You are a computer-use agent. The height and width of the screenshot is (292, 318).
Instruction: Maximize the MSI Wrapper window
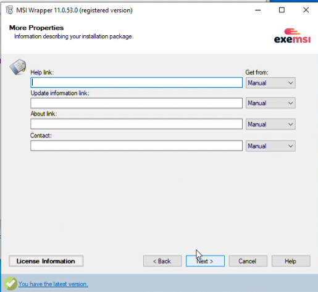click(x=282, y=10)
